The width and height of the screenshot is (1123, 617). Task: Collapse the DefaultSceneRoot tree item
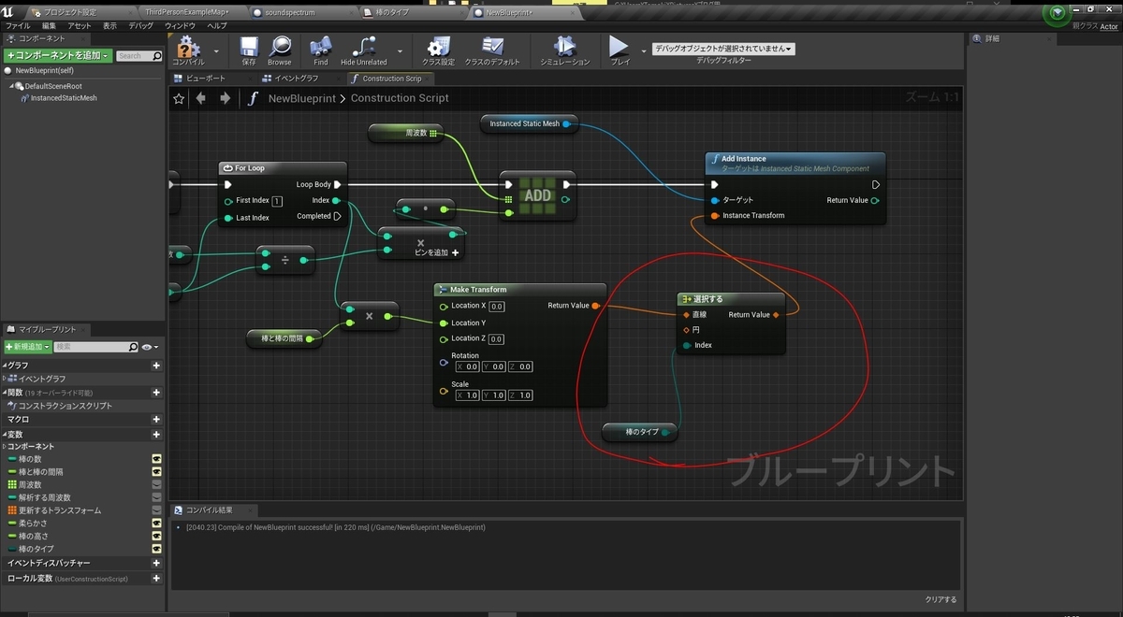click(x=11, y=86)
